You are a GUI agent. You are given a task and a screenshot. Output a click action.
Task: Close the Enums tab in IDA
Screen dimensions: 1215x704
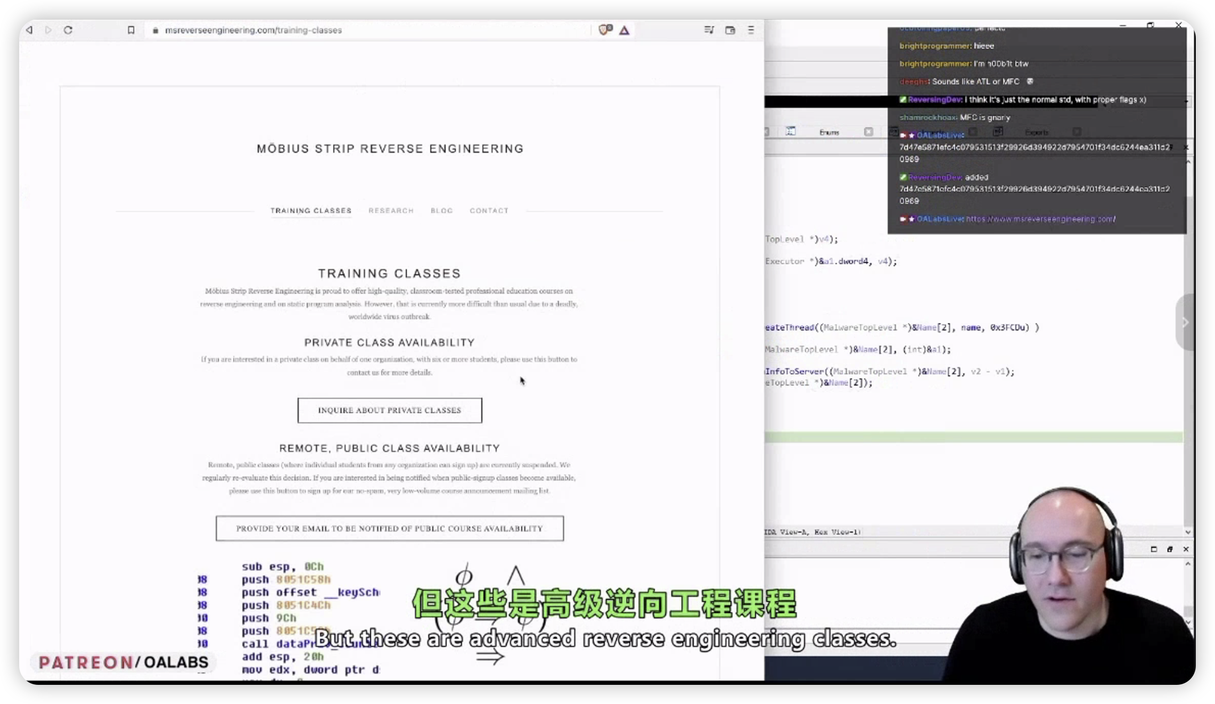pos(868,132)
